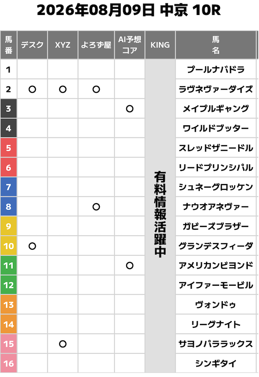Select the よろず屋 circle mark for horse 8
This screenshot has height=377, width=259.
click(x=96, y=207)
